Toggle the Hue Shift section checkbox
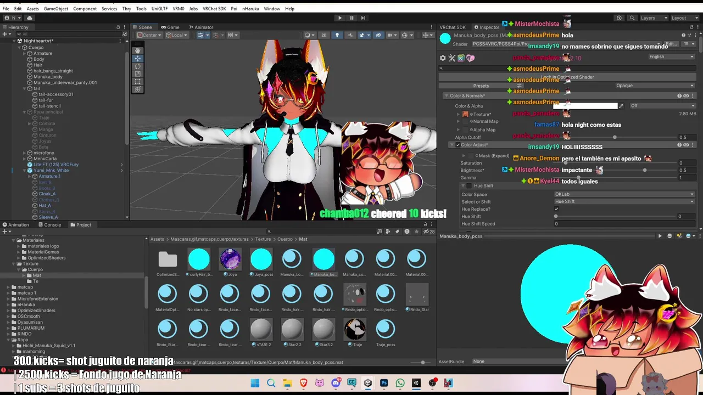Screen dimensions: 703x395 pyautogui.click(x=469, y=186)
